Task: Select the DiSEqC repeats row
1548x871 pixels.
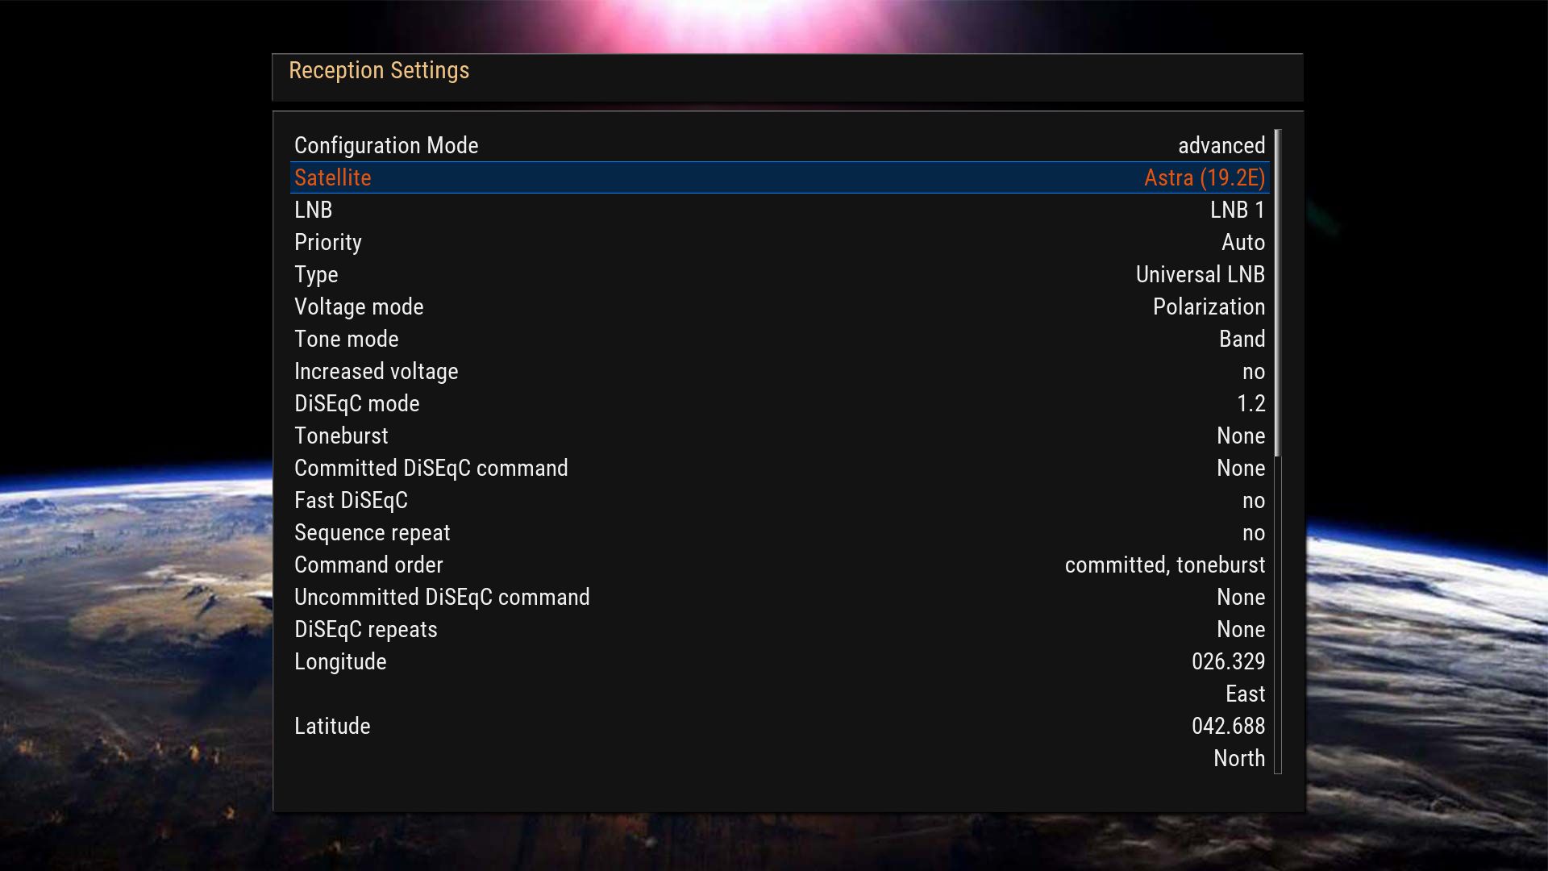Action: pyautogui.click(x=779, y=629)
